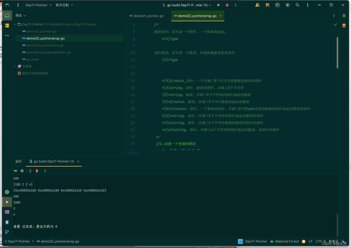Switch to demo02_pointerarray.go editor tab
This screenshot has height=248, width=351.
pos(197,16)
